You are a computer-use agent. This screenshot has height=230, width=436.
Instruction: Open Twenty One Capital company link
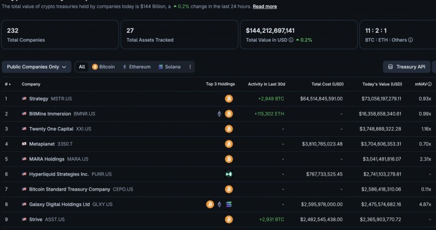(51, 129)
